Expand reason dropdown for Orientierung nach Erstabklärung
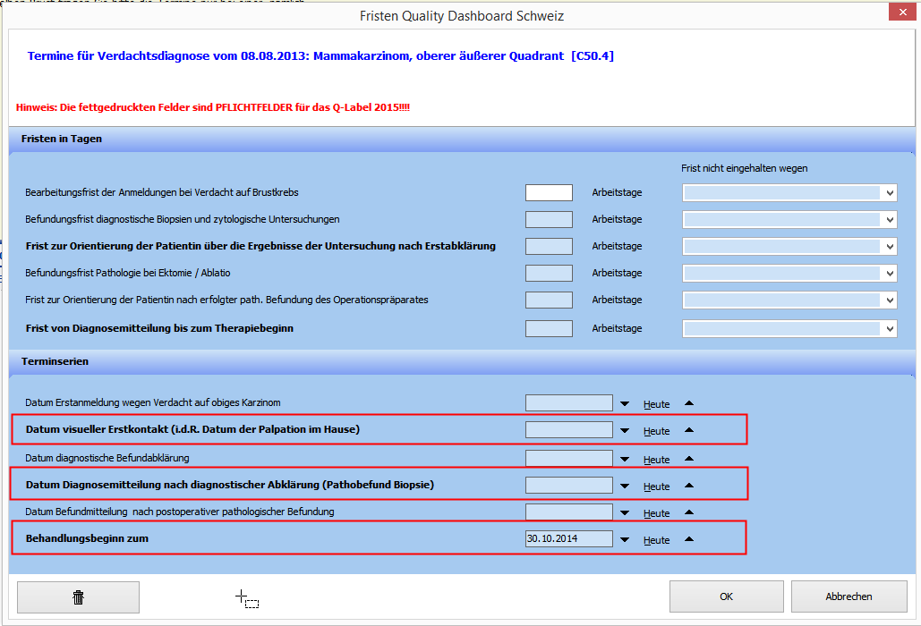Image resolution: width=921 pixels, height=626 pixels. click(890, 247)
